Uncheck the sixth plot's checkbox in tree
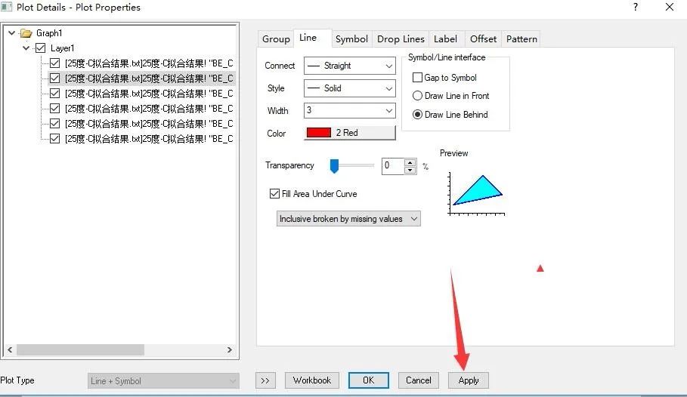The image size is (687, 397). pos(54,139)
